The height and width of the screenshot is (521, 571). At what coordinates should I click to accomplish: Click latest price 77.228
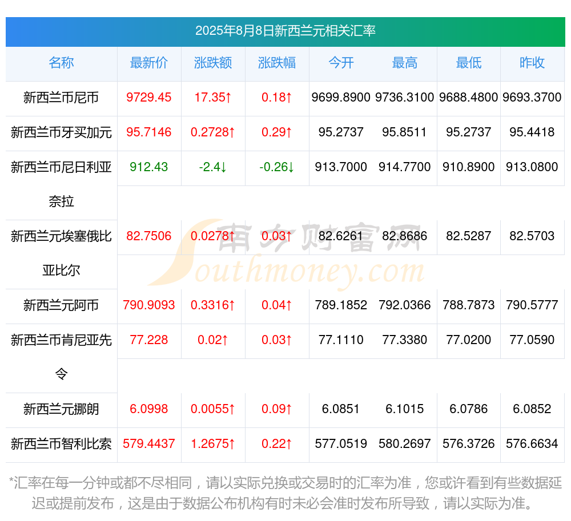[x=149, y=340]
